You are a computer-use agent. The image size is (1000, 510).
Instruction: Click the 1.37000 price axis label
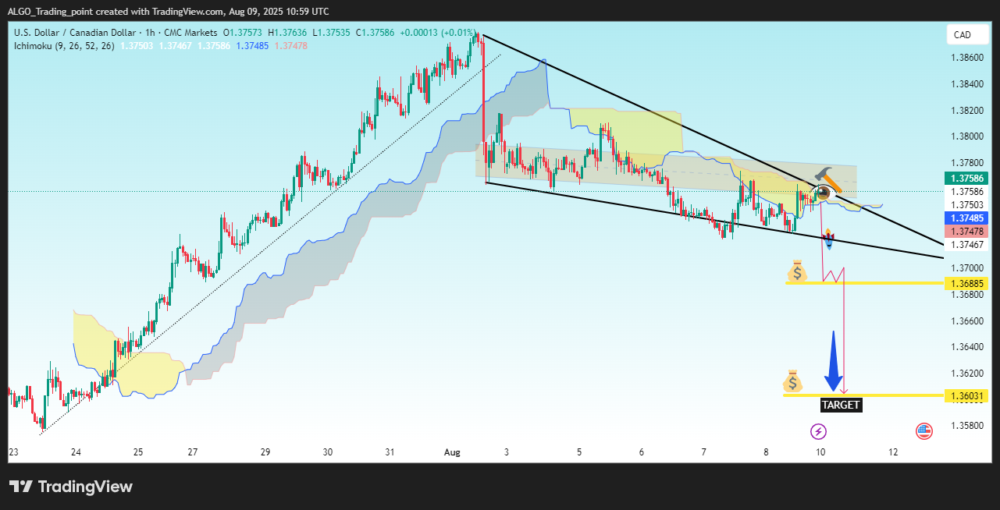(x=966, y=268)
